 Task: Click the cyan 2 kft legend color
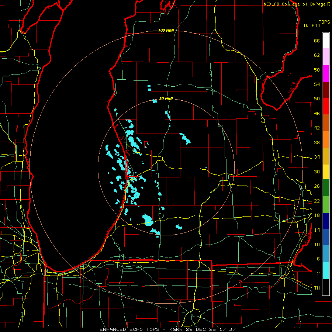326,270
